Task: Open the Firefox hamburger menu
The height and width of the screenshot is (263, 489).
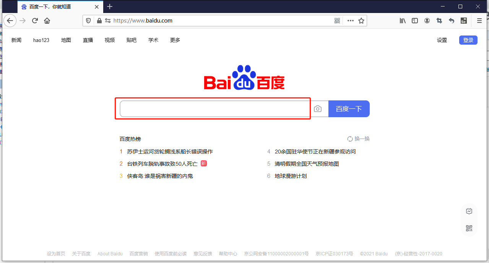Action: [479, 21]
